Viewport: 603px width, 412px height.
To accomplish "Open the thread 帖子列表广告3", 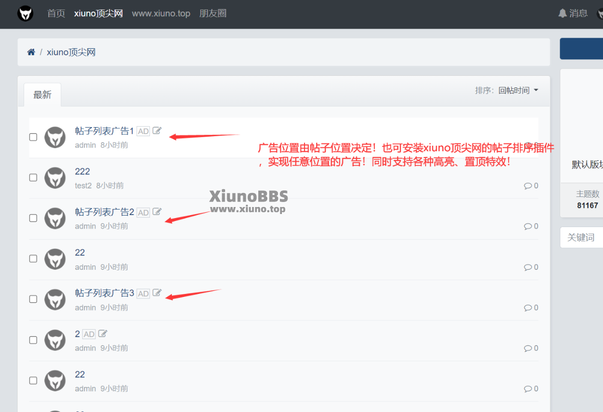I will coord(105,293).
